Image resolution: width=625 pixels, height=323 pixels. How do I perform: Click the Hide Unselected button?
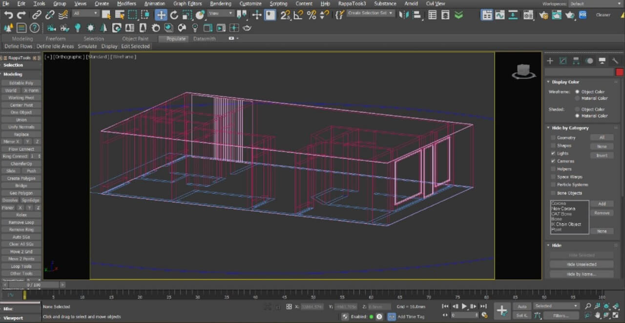click(582, 264)
